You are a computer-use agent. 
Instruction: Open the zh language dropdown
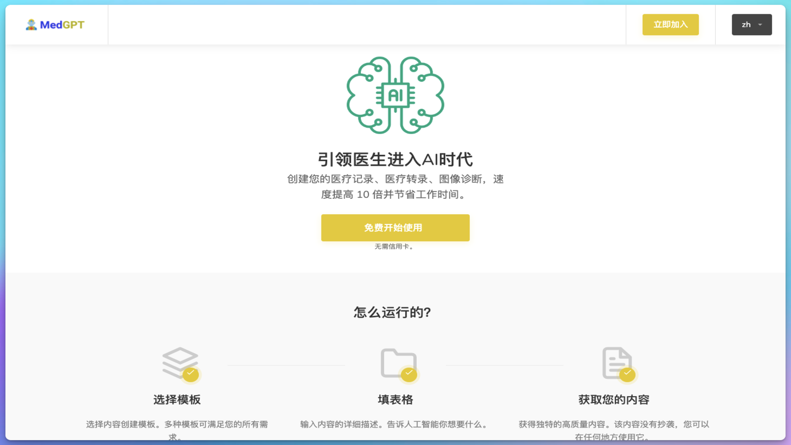(751, 24)
